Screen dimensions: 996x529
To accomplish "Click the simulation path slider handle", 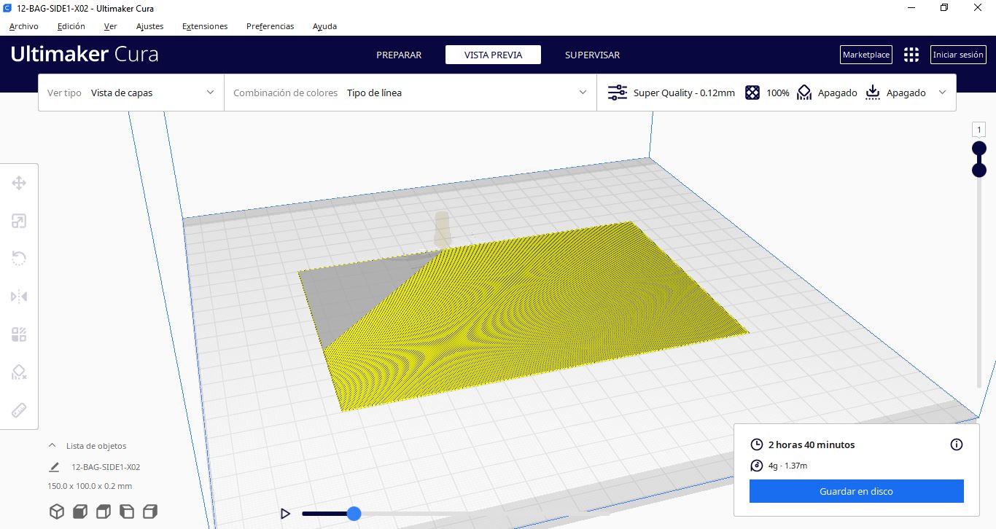I will click(x=354, y=514).
